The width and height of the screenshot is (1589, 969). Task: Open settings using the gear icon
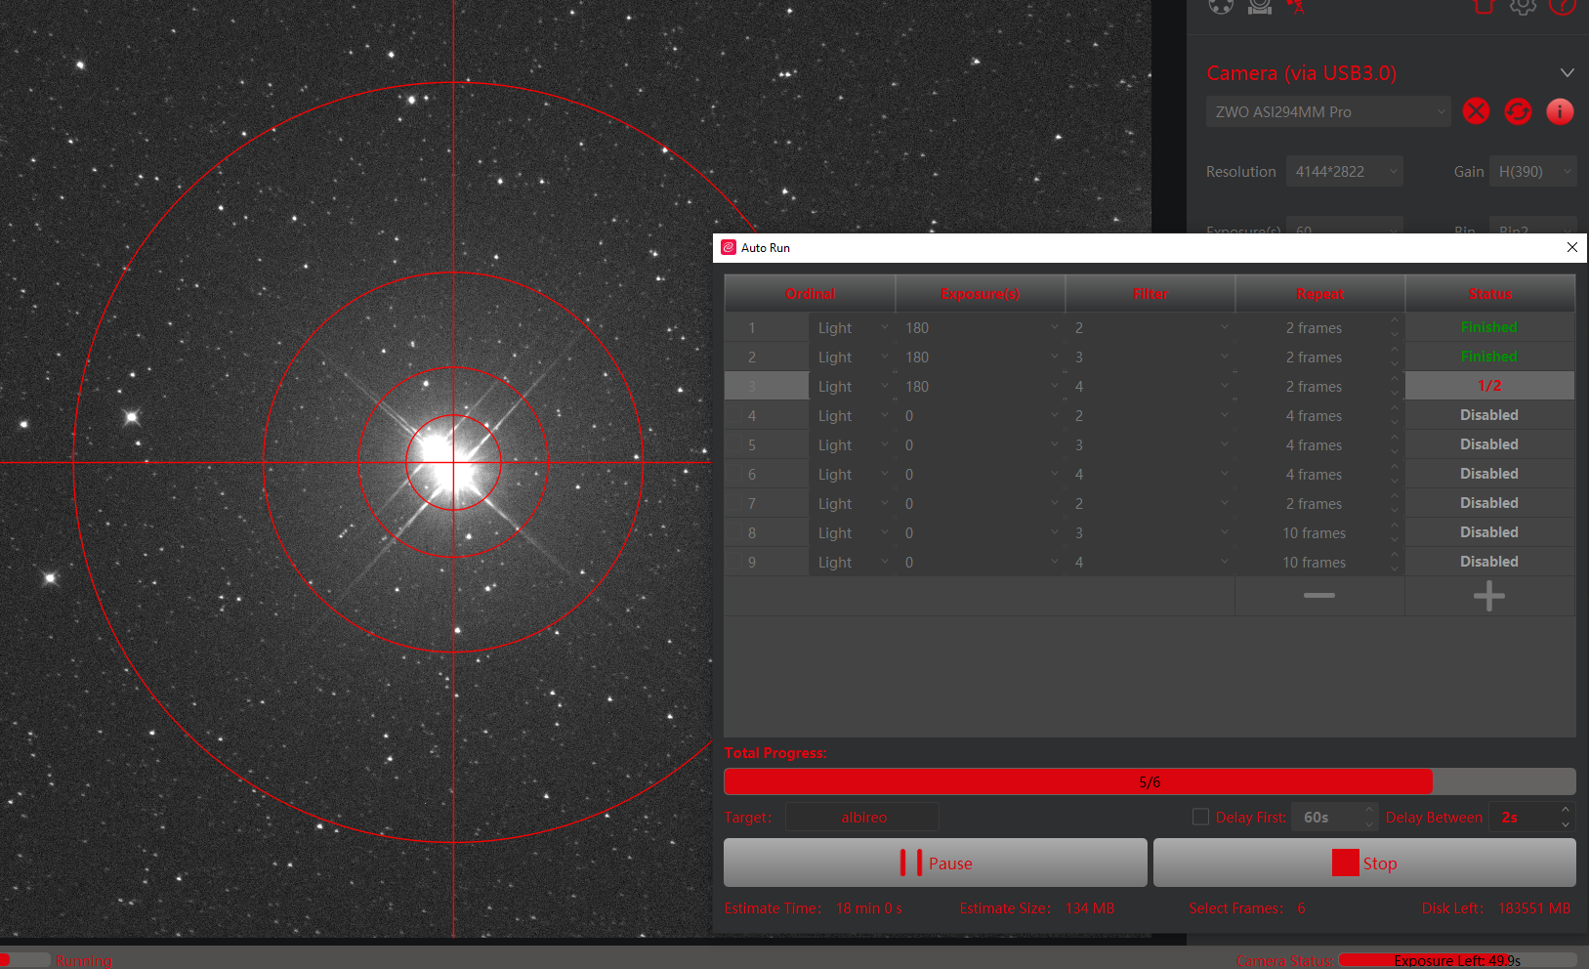pyautogui.click(x=1523, y=7)
